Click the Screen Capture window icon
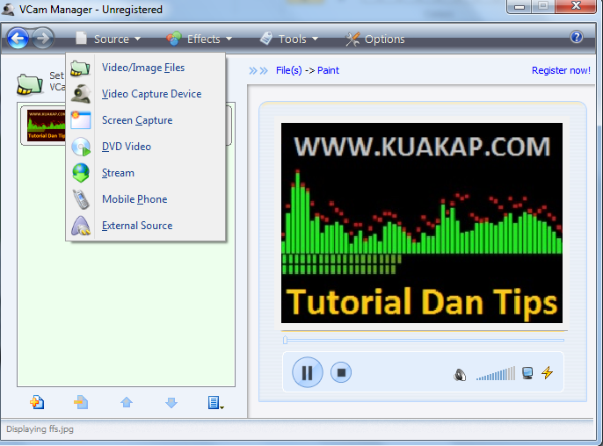The image size is (603, 446). (x=81, y=120)
